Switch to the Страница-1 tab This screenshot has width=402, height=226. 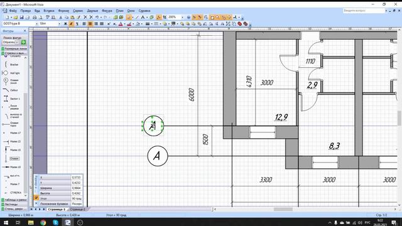57,209
